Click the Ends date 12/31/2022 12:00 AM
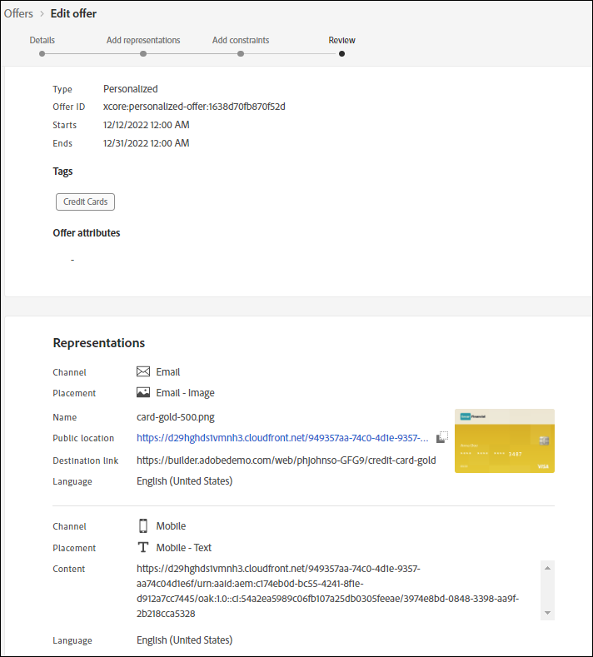 pyautogui.click(x=147, y=143)
